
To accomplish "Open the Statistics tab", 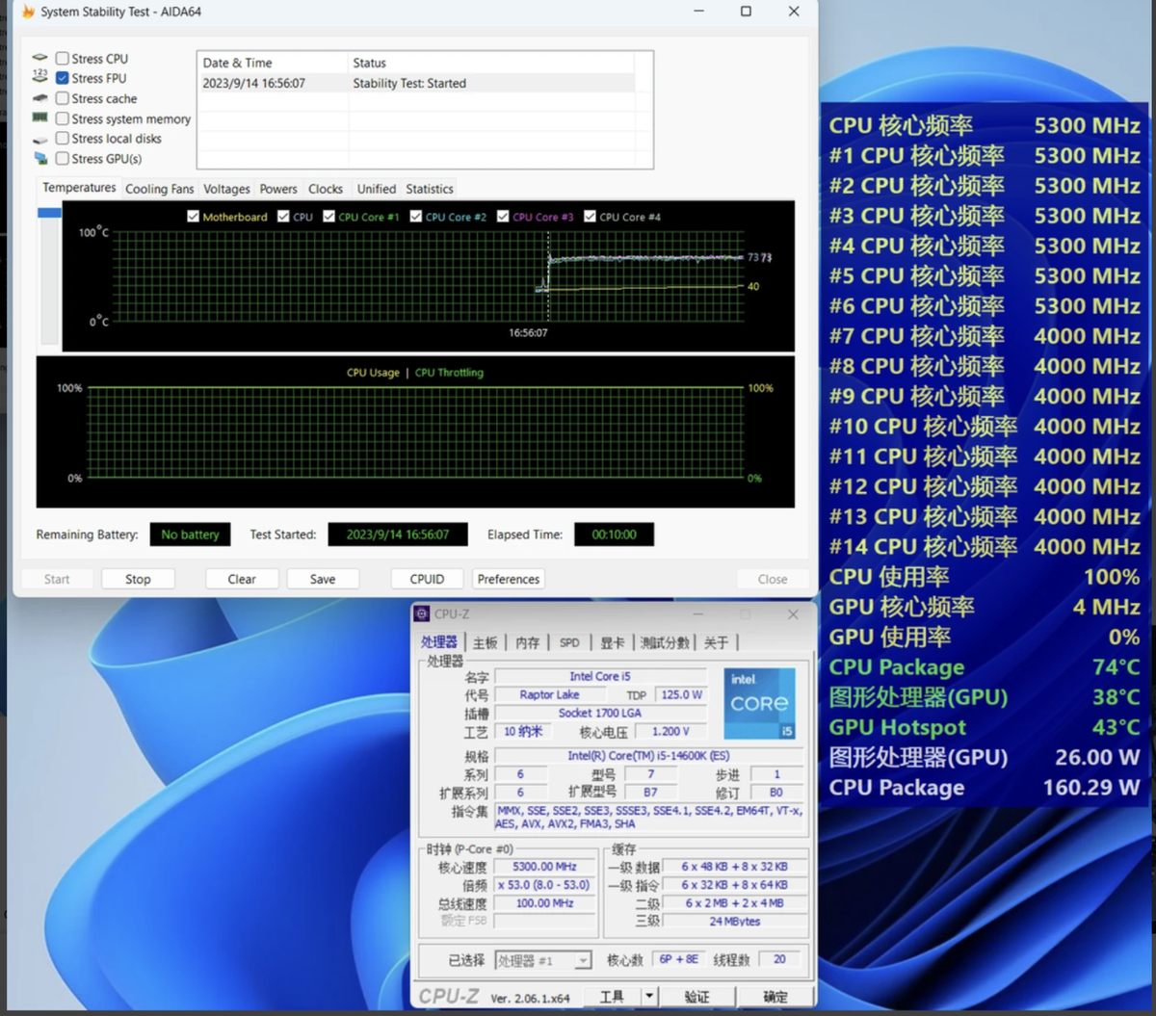I will (x=430, y=189).
